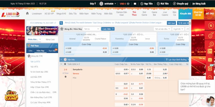Click Verona 1X2 odds 23.00
The image size is (215, 107).
[149, 73]
